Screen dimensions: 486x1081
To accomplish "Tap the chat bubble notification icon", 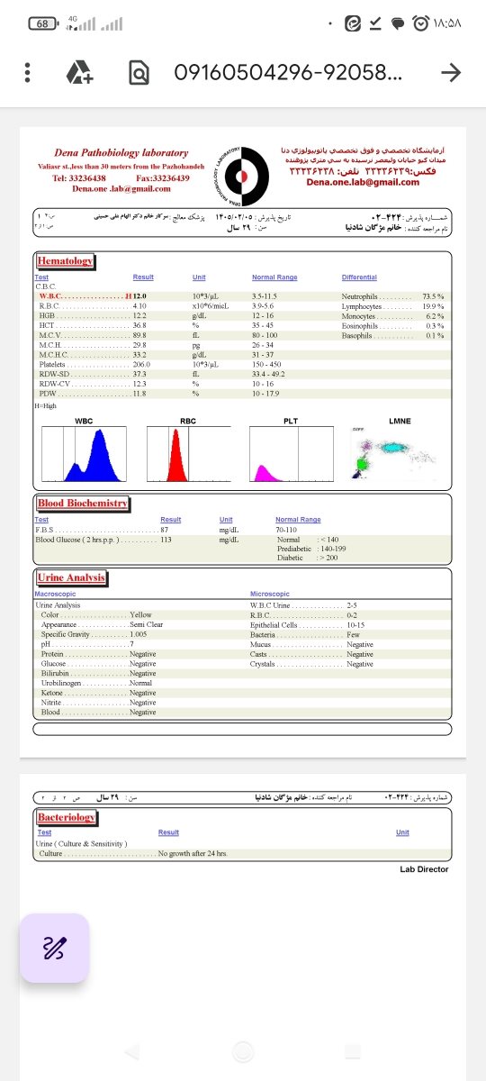I will pos(397,24).
